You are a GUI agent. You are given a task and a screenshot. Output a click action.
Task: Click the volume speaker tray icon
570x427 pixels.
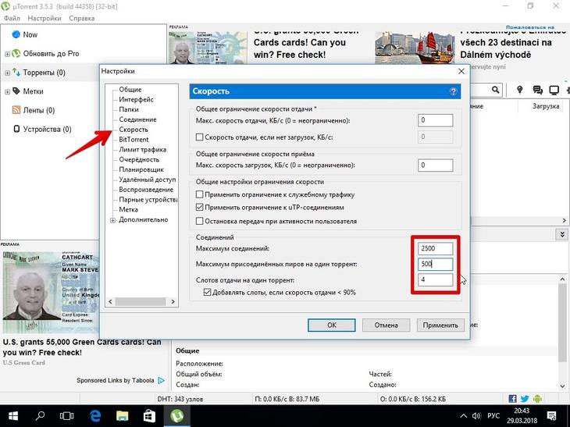point(476,416)
